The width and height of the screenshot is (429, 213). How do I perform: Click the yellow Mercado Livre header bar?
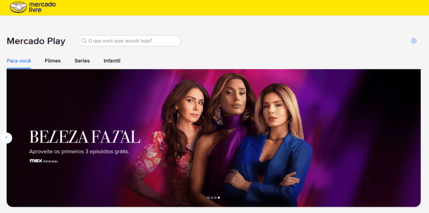pos(214,8)
